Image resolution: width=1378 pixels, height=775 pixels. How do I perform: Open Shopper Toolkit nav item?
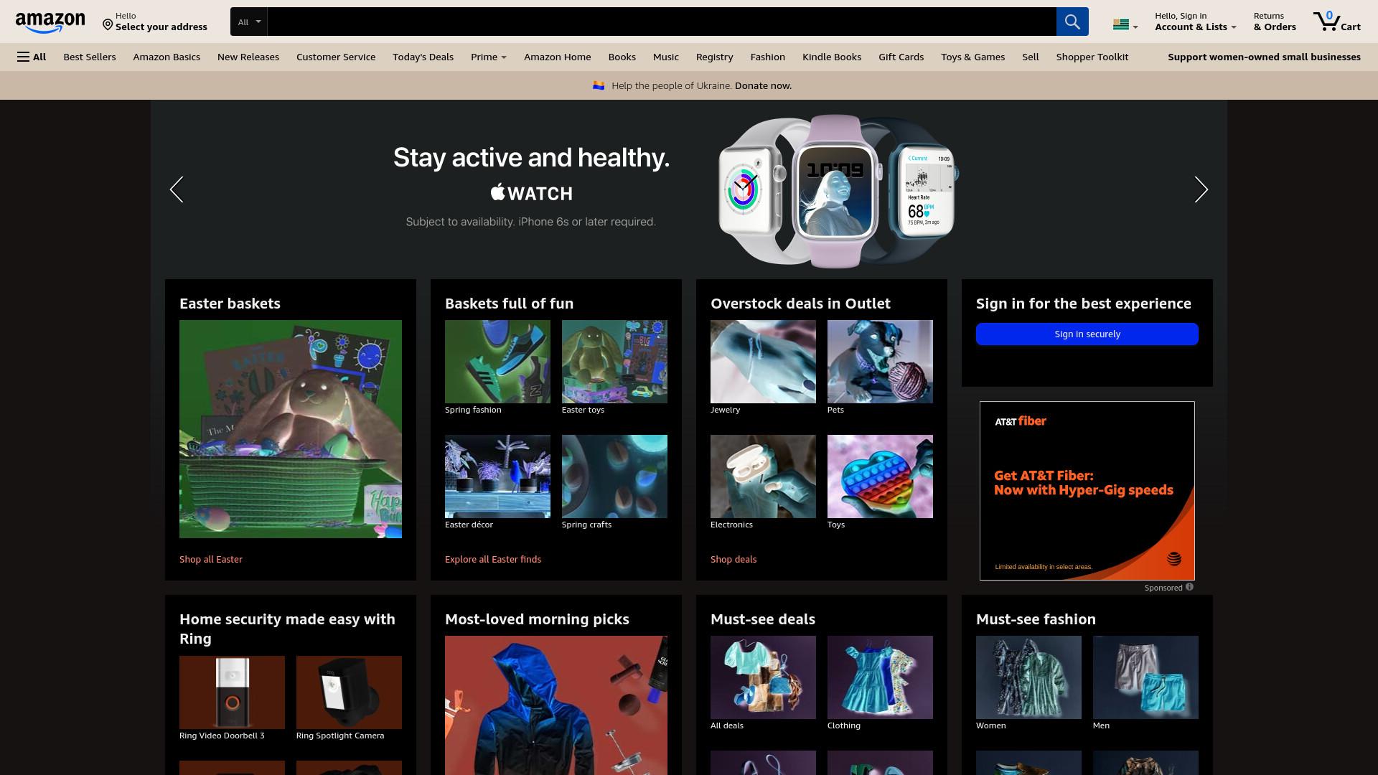[x=1092, y=57]
